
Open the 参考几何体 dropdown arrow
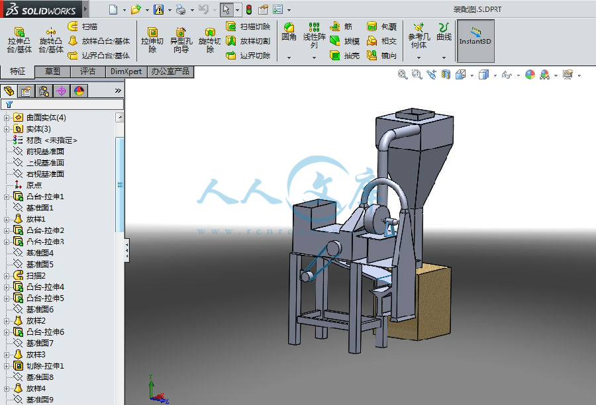[x=419, y=58]
